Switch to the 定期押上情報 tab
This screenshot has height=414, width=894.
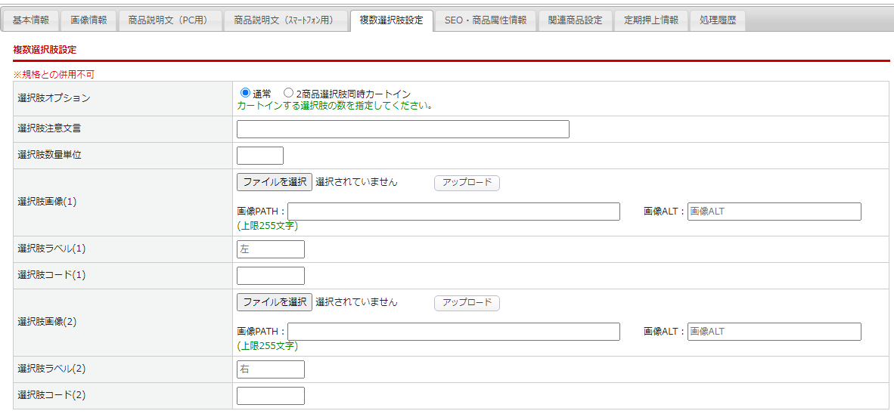pyautogui.click(x=650, y=20)
